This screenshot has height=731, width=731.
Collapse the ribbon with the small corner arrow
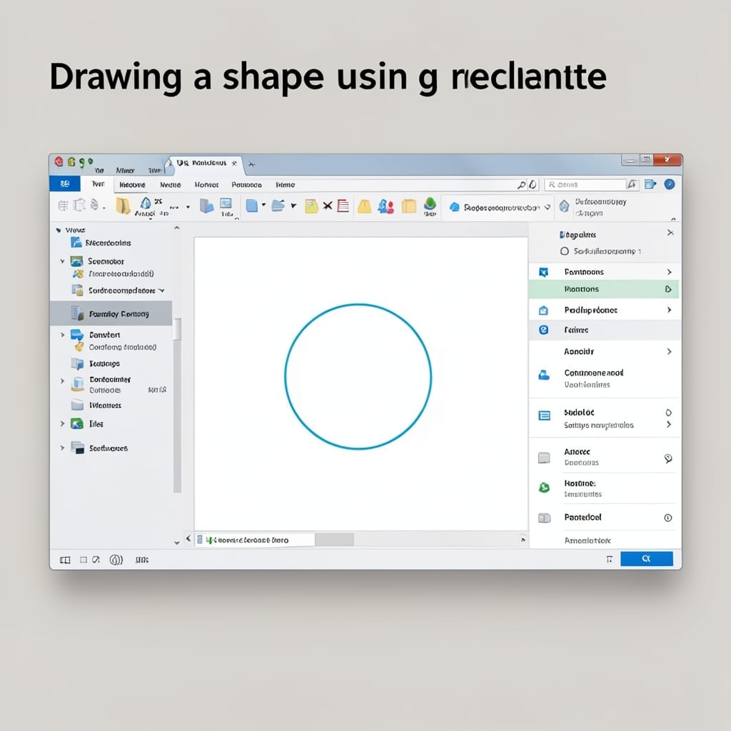[x=673, y=218]
